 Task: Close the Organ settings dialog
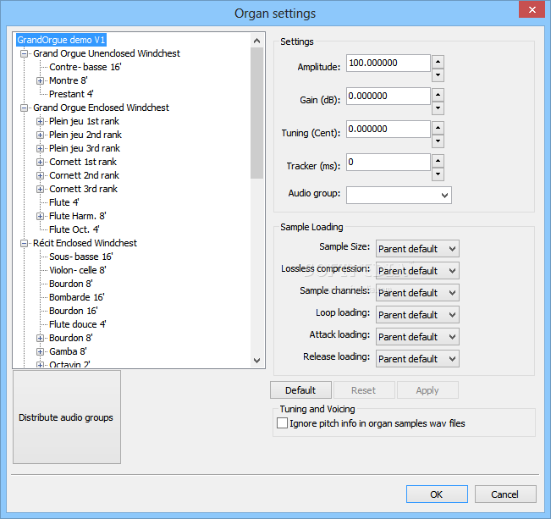[532, 9]
